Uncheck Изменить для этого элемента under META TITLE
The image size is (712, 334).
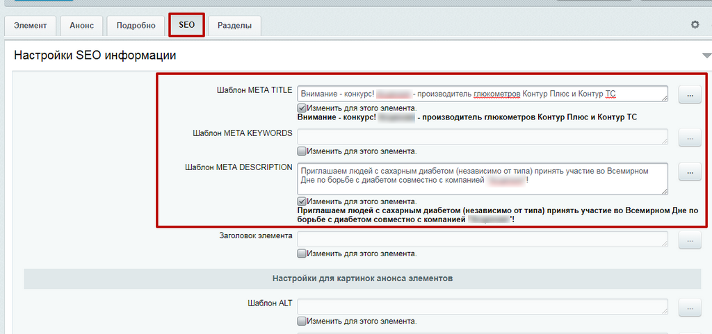pyautogui.click(x=302, y=108)
